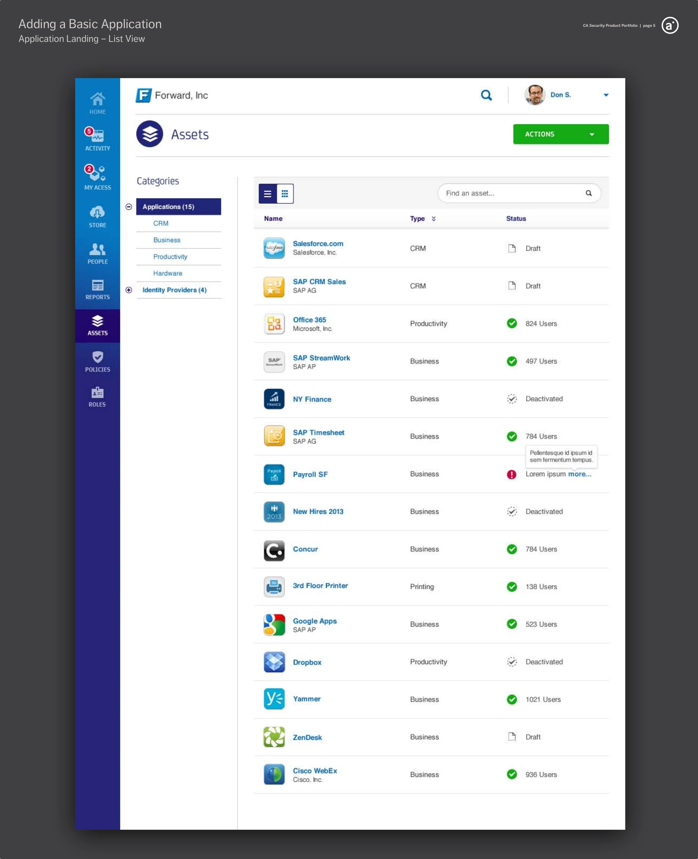The width and height of the screenshot is (698, 859).
Task: Open the Roles section
Action: point(97,397)
